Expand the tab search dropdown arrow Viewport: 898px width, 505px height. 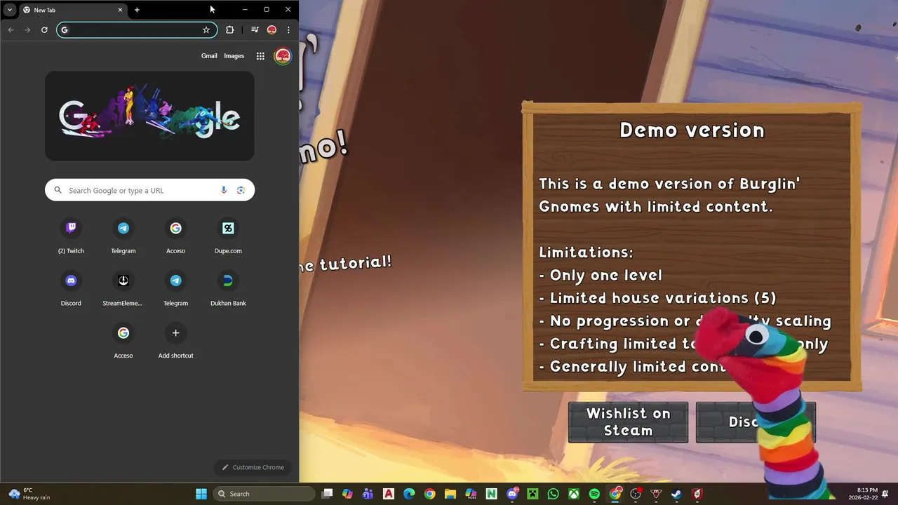tap(9, 10)
